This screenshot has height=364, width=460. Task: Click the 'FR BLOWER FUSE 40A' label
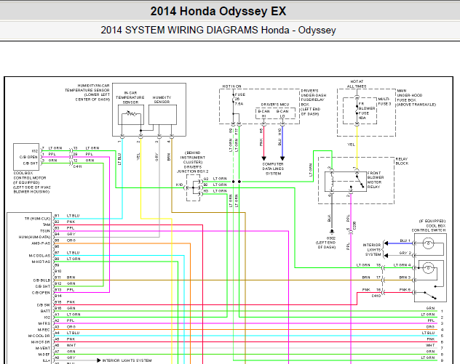tap(367, 110)
